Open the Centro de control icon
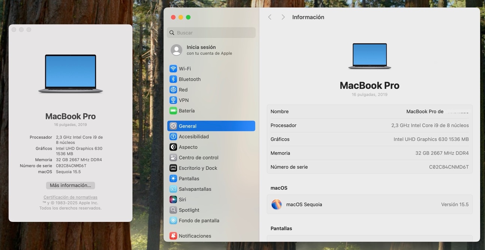 click(x=173, y=157)
